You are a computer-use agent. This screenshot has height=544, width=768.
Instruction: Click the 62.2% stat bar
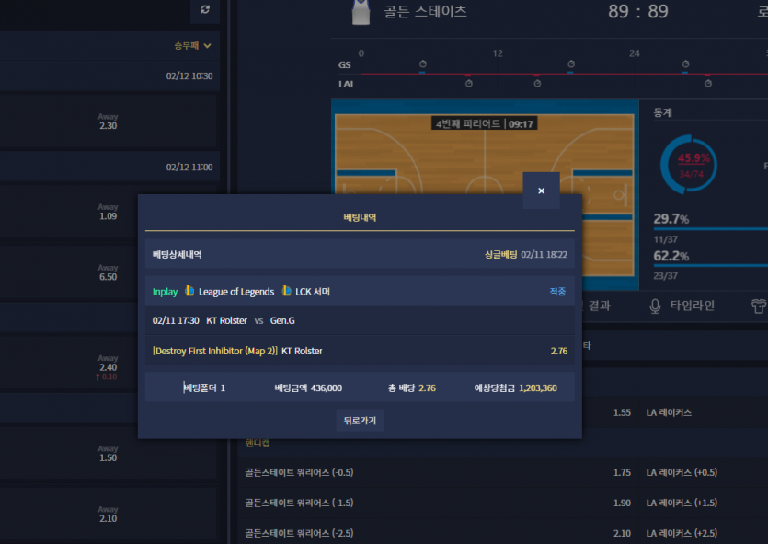711,266
